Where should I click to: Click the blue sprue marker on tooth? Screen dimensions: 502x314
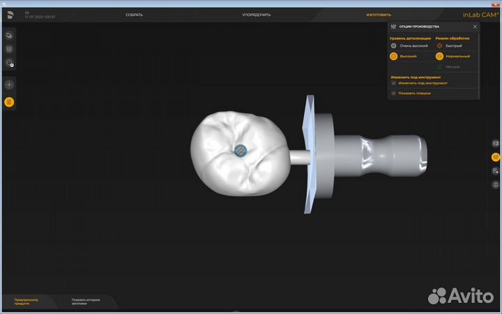(241, 150)
